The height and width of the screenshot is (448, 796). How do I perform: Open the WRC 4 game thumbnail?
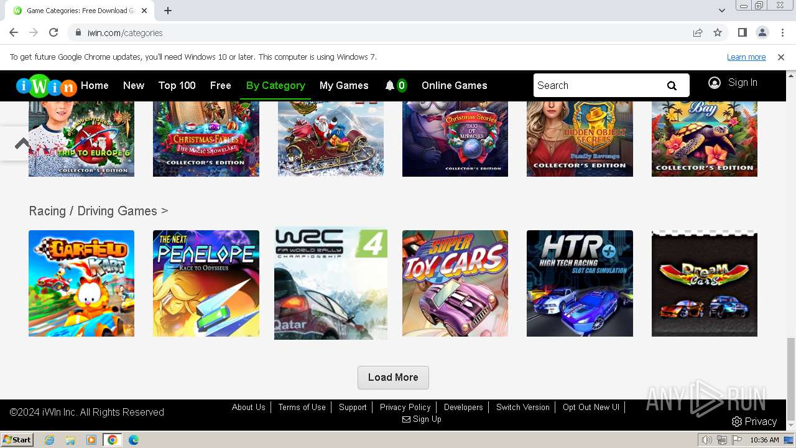tap(331, 283)
